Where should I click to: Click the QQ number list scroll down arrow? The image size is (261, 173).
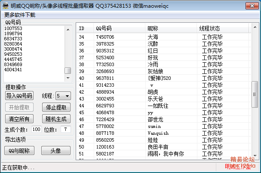[68, 78]
